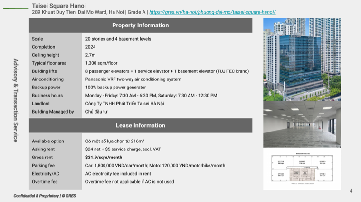Image resolution: width=361 pixels, height=202 pixels.
Task: Click the completion value '2024'
Action: tap(90, 47)
